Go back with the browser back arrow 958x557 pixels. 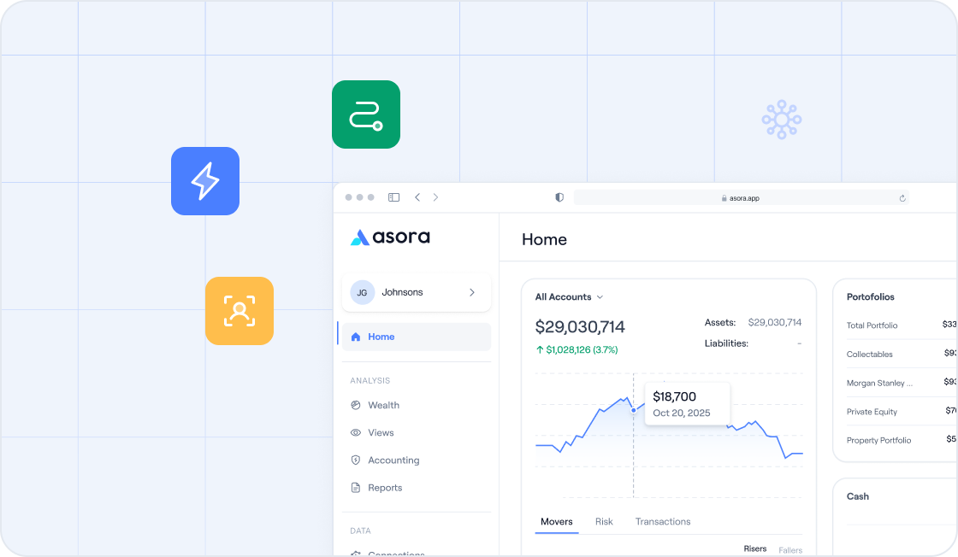(417, 197)
